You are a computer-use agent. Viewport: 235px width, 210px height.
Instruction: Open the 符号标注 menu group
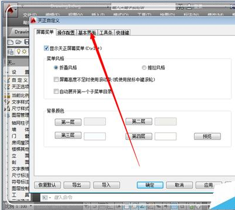(20, 181)
